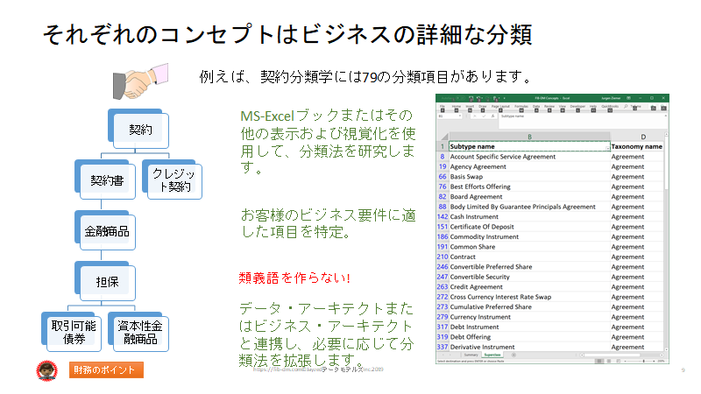Select the 資本性金融商品 diagram box

click(x=140, y=333)
